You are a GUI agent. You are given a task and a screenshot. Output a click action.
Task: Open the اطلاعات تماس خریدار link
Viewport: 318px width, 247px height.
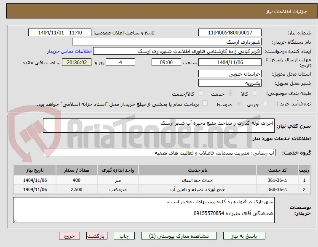69,51
